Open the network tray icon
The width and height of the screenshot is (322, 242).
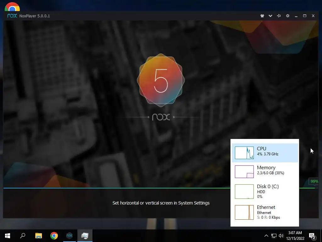click(x=274, y=236)
